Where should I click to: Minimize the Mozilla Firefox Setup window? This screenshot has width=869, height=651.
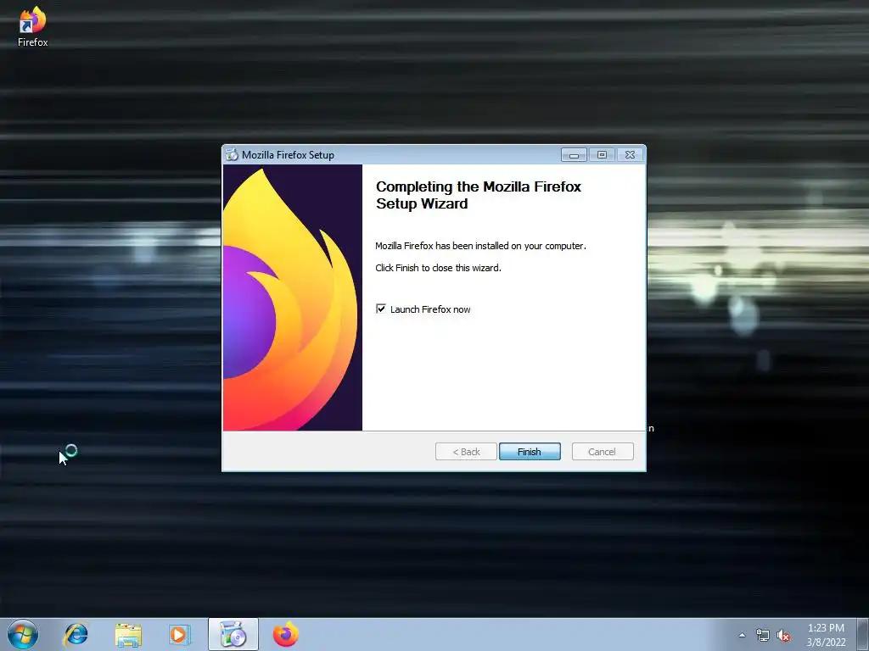coord(574,155)
